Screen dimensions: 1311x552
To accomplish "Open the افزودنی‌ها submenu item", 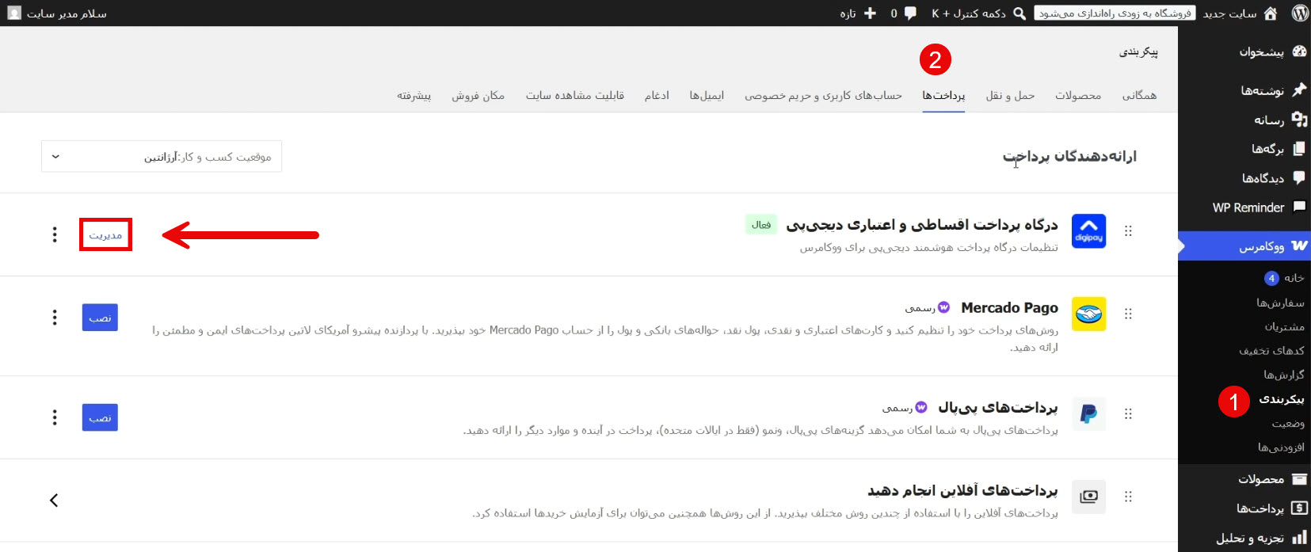I will (1281, 447).
